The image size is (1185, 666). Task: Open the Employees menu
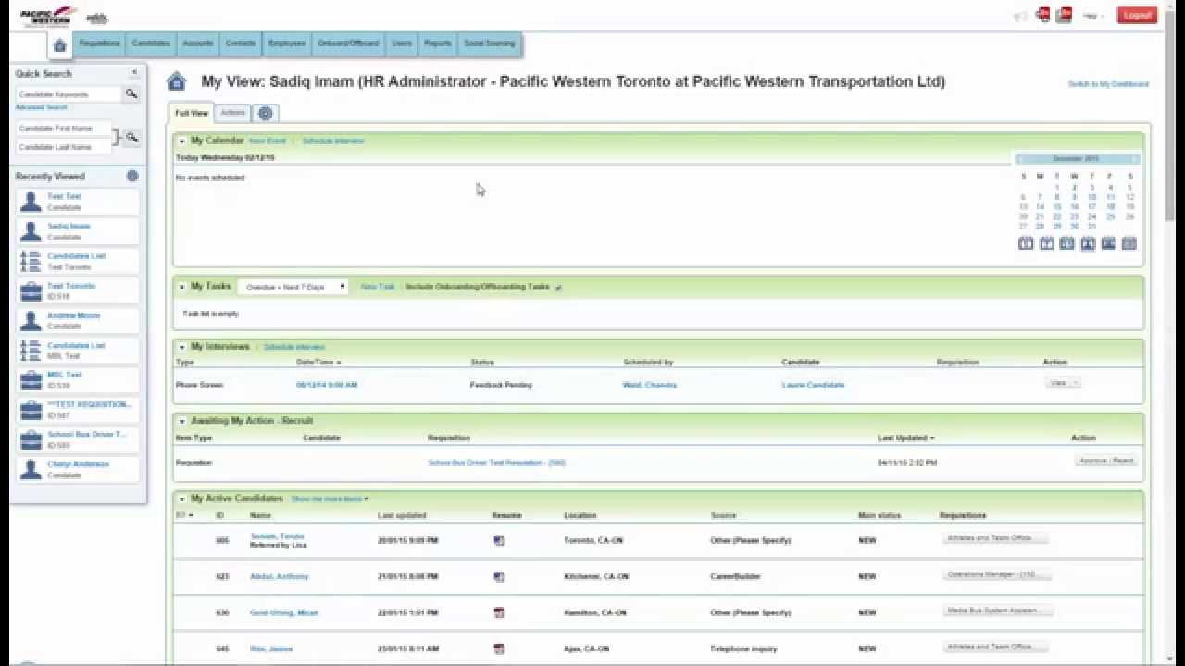point(287,43)
